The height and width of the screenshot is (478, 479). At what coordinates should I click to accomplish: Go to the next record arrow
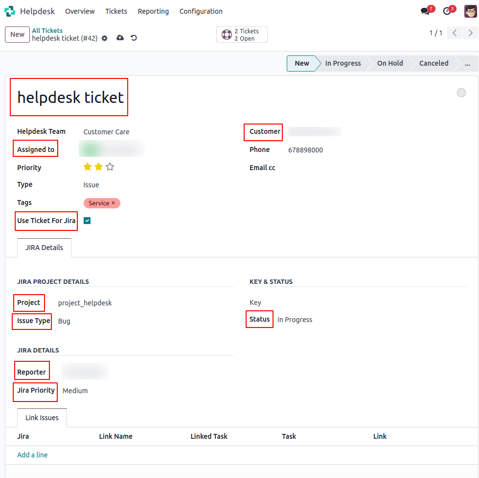471,33
